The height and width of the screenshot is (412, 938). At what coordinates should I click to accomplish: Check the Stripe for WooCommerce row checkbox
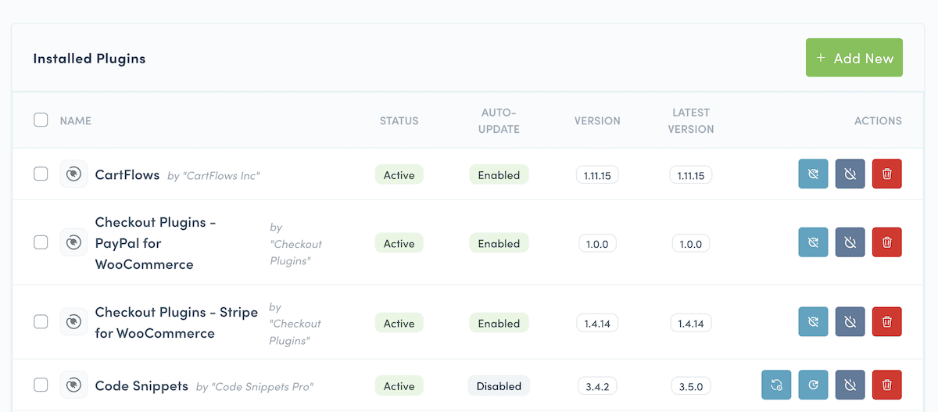coord(41,322)
